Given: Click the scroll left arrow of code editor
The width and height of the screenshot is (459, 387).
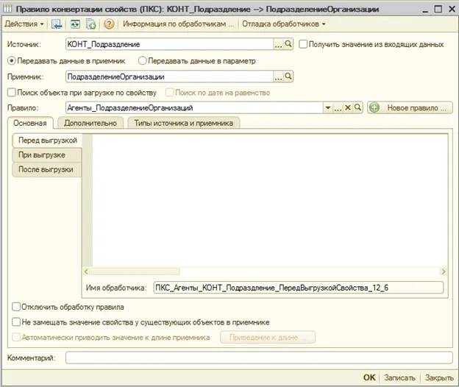Looking at the screenshot, I should click(x=86, y=271).
